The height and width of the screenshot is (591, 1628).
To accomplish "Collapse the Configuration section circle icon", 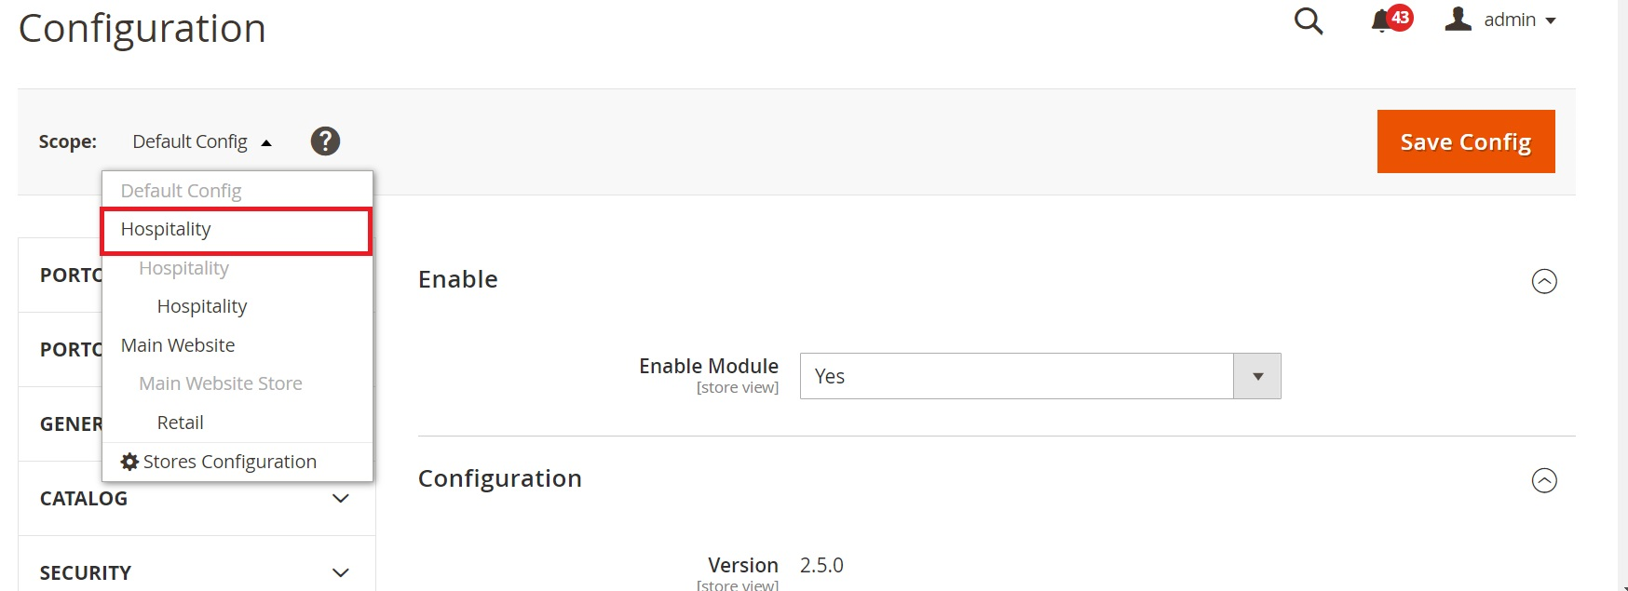I will 1543,480.
